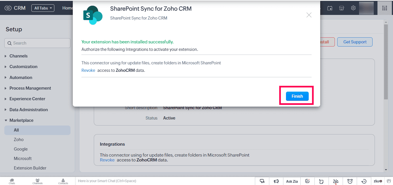Click the success message in the dialog
Screen dimensions: 393x185
(x=127, y=42)
